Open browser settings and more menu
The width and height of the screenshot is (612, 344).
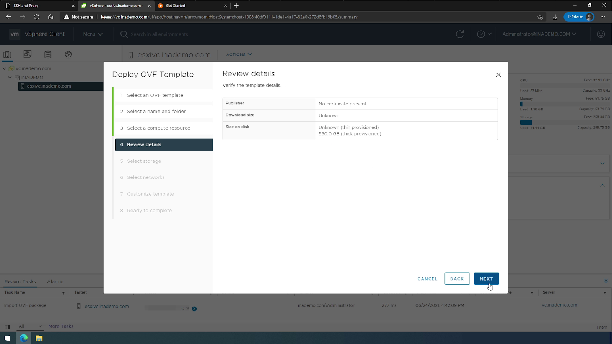(x=603, y=17)
